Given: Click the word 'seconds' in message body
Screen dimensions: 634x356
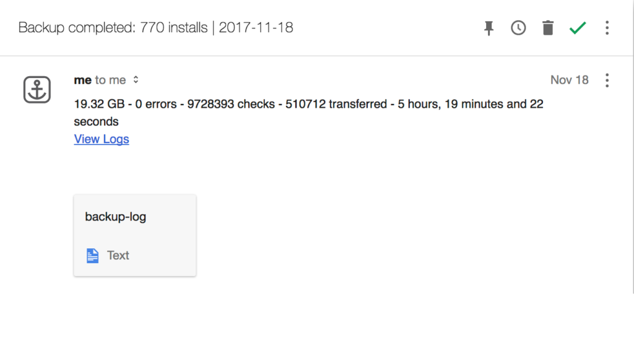Looking at the screenshot, I should [x=96, y=121].
